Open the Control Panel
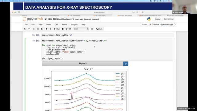Viewport: 197px width, 111px height. coord(168,19)
